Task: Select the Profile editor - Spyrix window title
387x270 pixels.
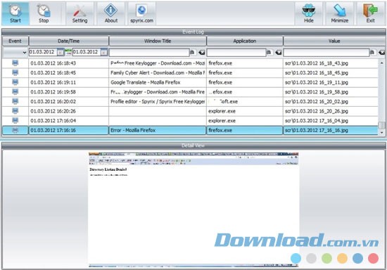Action: coord(158,101)
